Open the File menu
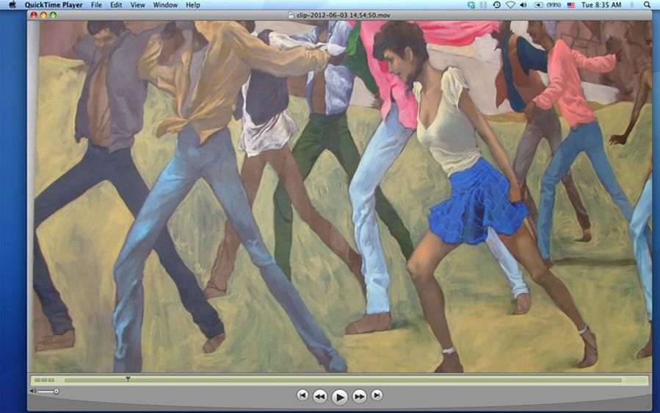The height and width of the screenshot is (413, 660). [x=96, y=5]
